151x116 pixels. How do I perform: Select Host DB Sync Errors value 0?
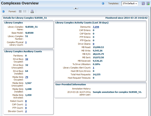pos(94,71)
